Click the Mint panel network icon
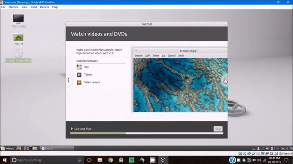This screenshot has width=293, height=164. point(263,149)
